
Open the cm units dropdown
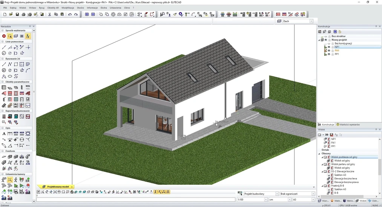point(290,199)
